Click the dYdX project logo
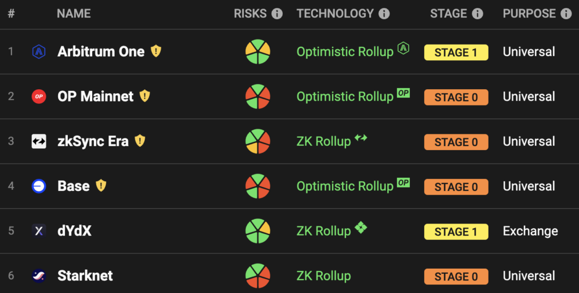 [39, 231]
